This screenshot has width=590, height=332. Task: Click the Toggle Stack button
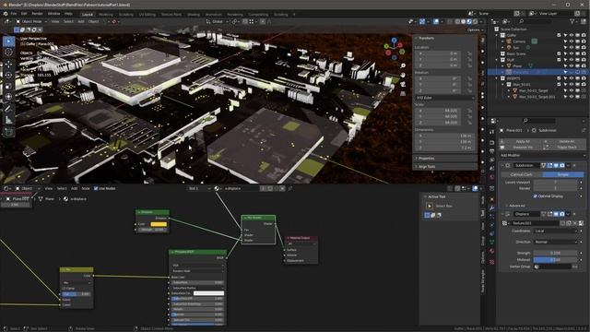click(565, 148)
